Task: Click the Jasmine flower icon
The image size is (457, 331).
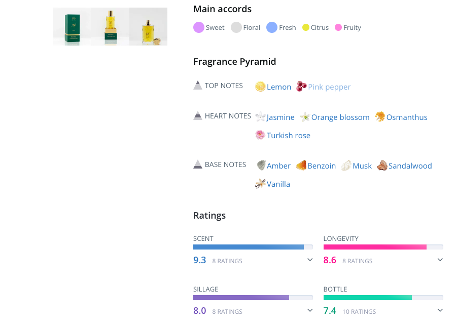Action: pyautogui.click(x=260, y=117)
